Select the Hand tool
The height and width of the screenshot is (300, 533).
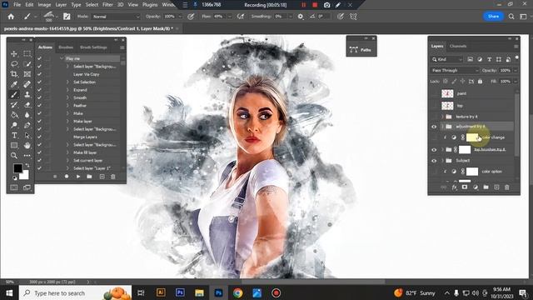coord(27,146)
